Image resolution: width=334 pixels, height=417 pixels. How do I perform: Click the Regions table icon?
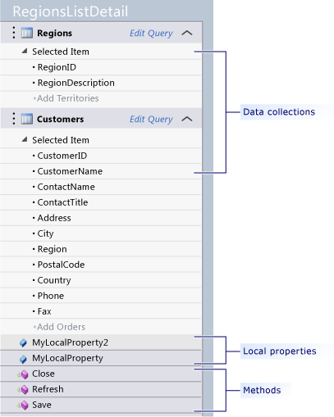(27, 33)
